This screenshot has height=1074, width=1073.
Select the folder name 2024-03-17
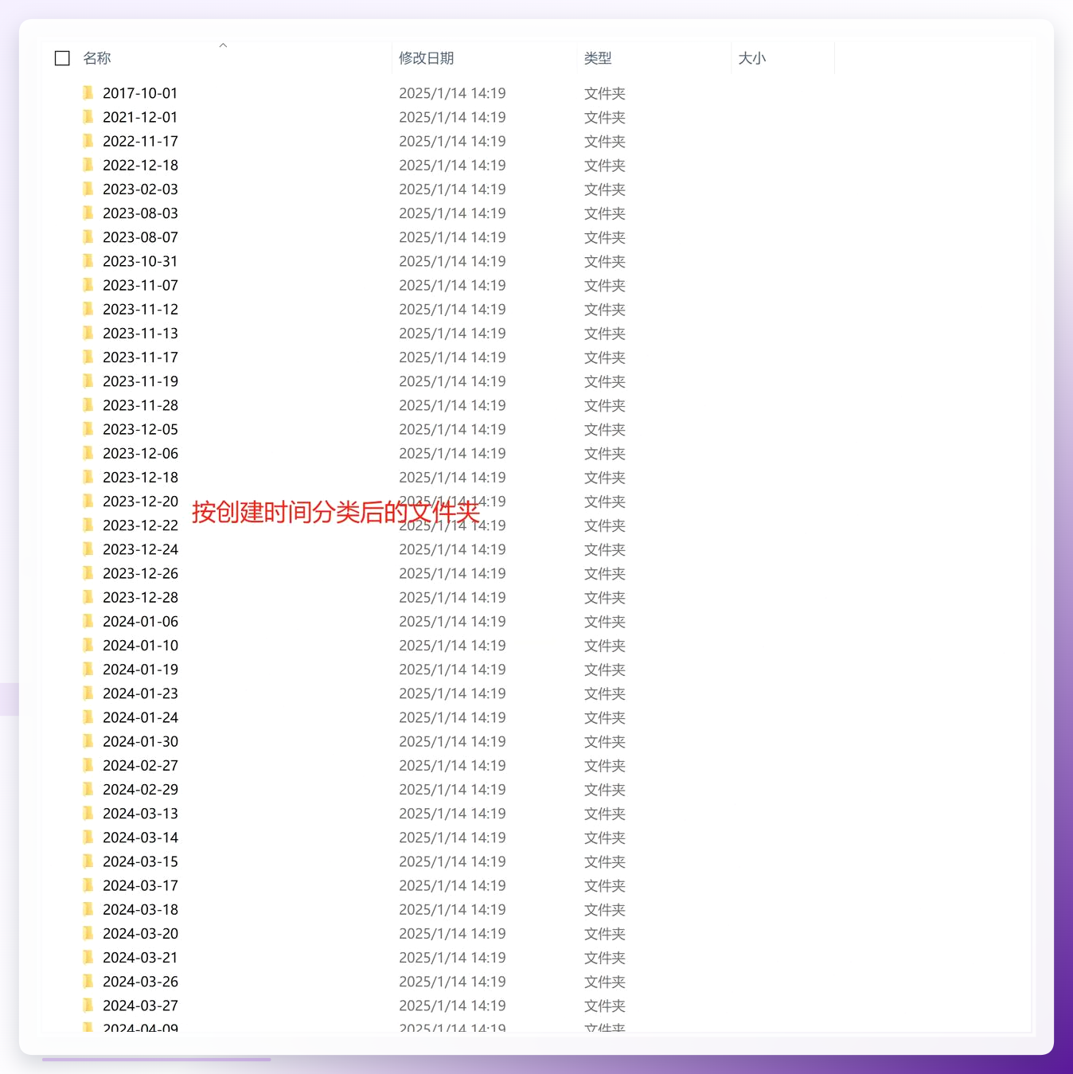click(x=140, y=885)
